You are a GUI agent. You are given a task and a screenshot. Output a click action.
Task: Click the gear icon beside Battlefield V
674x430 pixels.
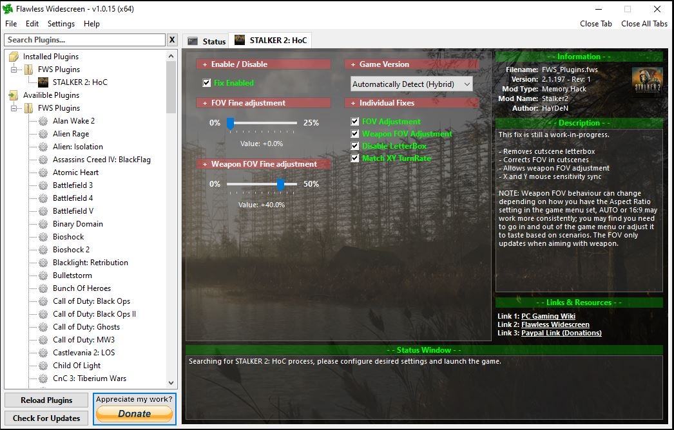point(43,211)
